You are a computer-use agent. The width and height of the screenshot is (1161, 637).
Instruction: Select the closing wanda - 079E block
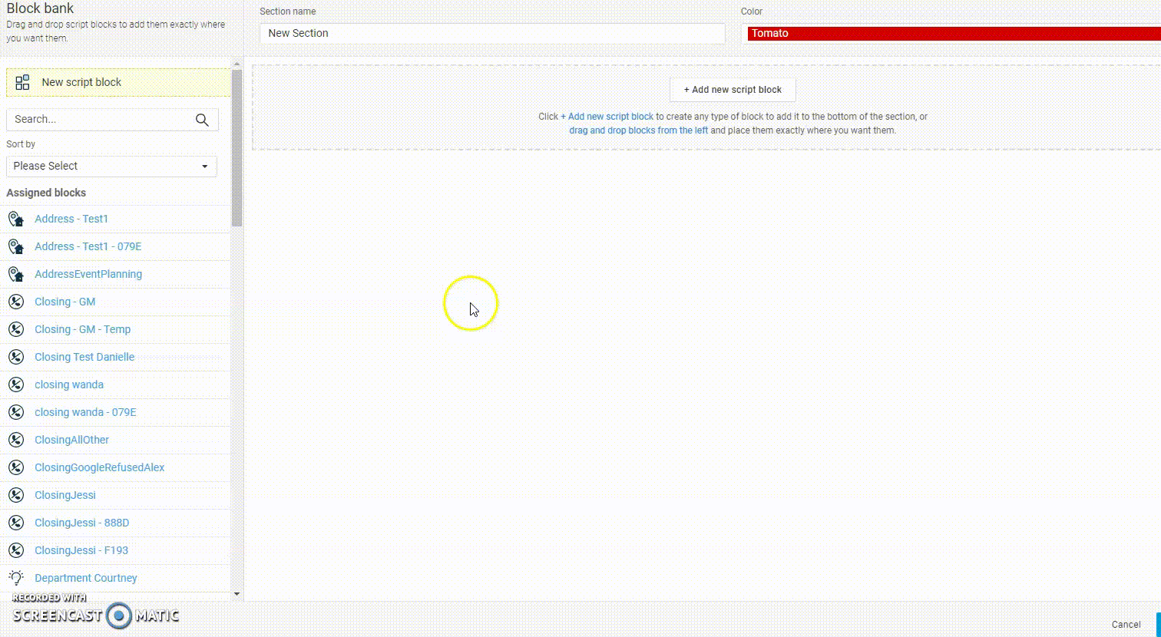pos(85,412)
